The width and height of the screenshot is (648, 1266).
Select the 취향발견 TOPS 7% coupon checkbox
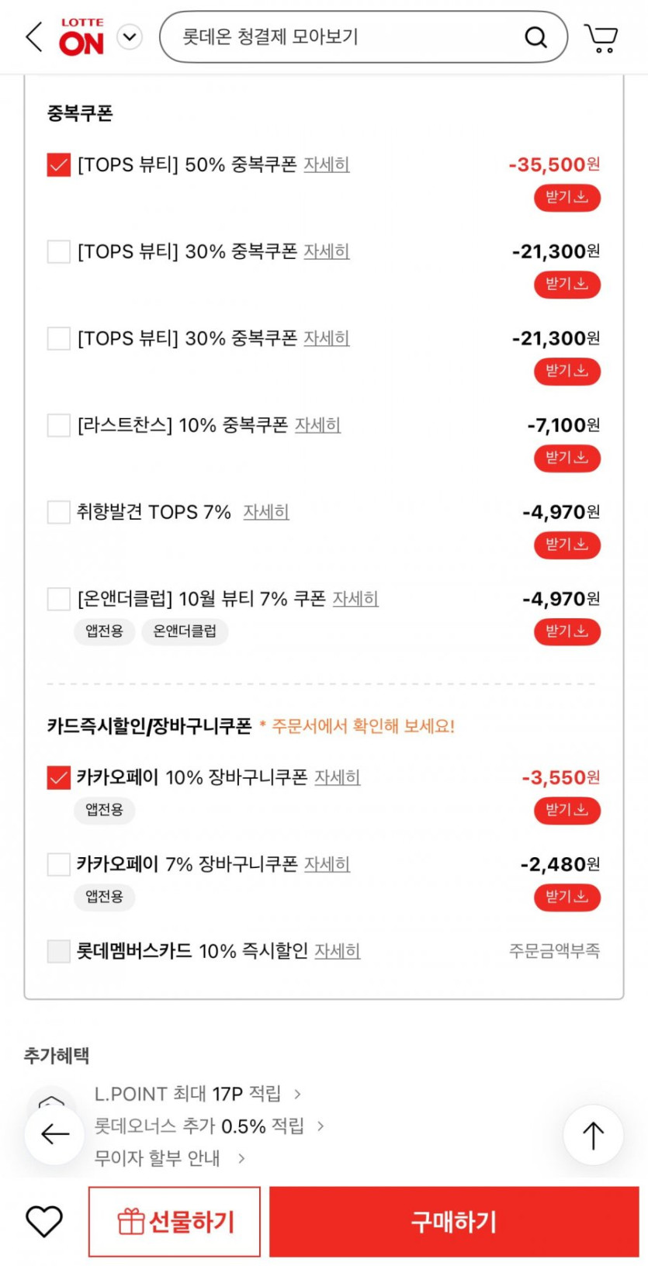59,512
